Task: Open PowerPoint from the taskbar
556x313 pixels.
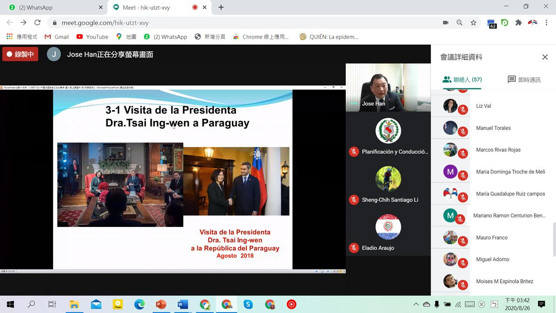Action: pos(161,304)
